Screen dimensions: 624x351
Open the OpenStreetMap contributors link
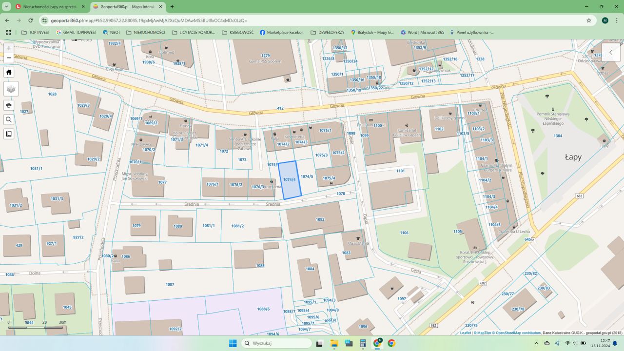pyautogui.click(x=518, y=333)
